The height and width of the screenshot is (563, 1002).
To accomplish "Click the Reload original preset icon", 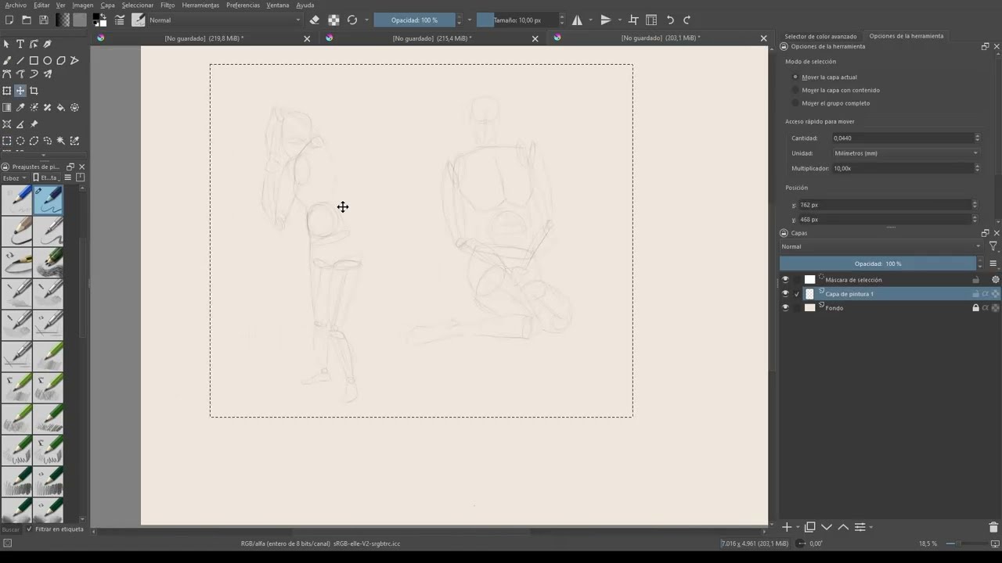I will [x=352, y=20].
